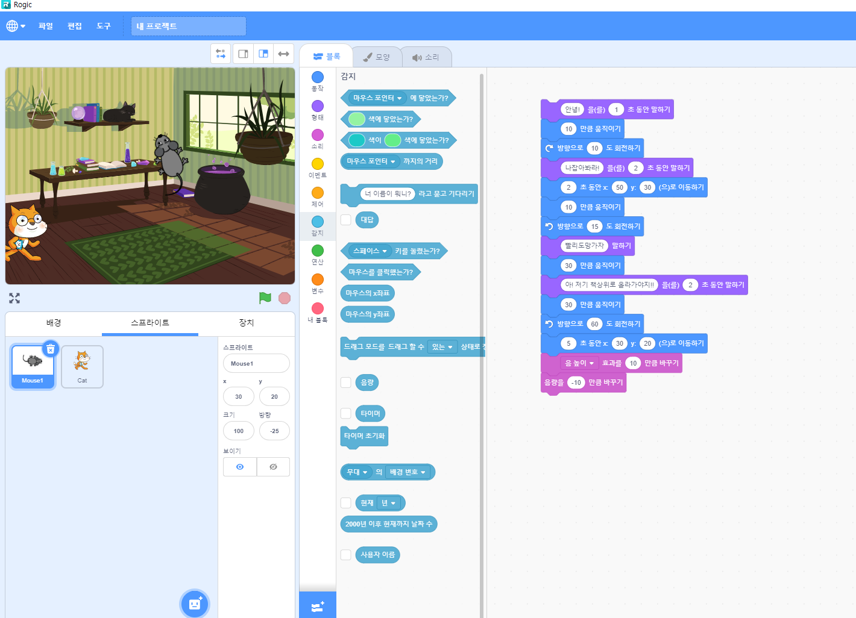Select the Cat sprite thumbnail
Screen dimensions: 856x618
click(x=82, y=366)
